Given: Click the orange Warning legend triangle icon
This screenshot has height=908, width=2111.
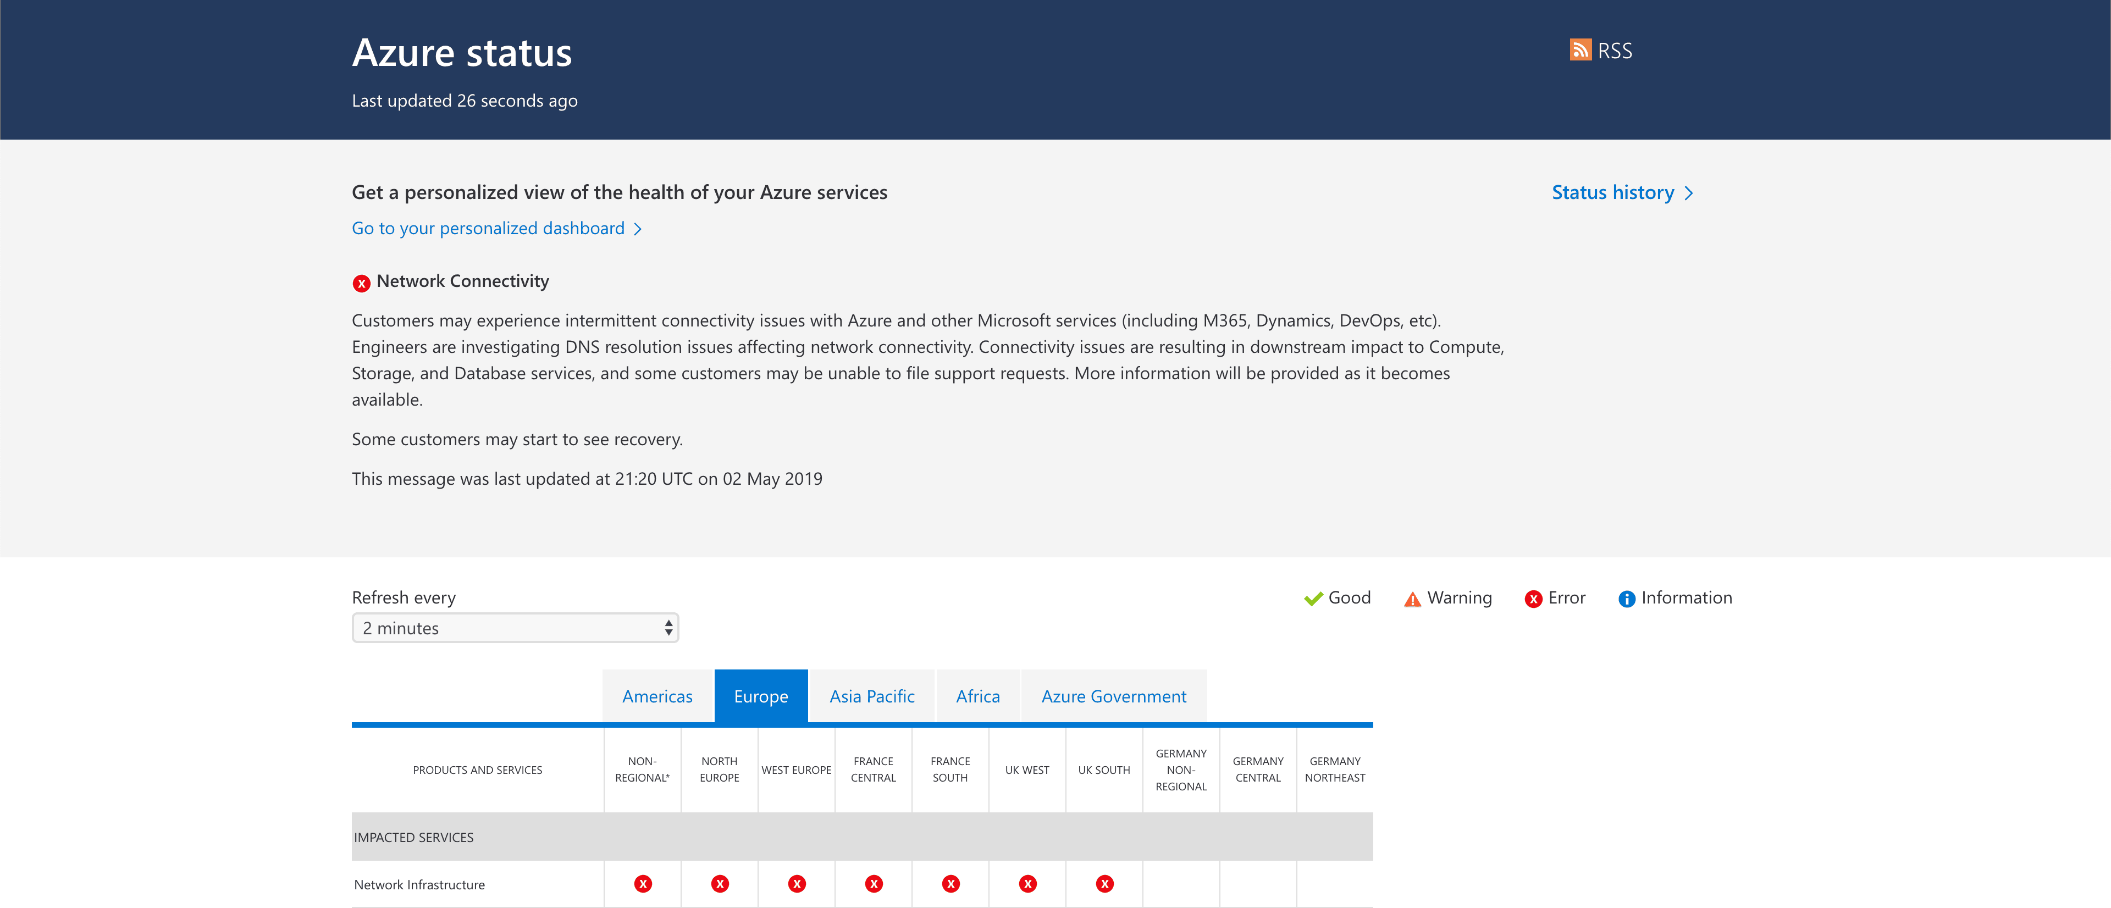Looking at the screenshot, I should click(x=1412, y=599).
